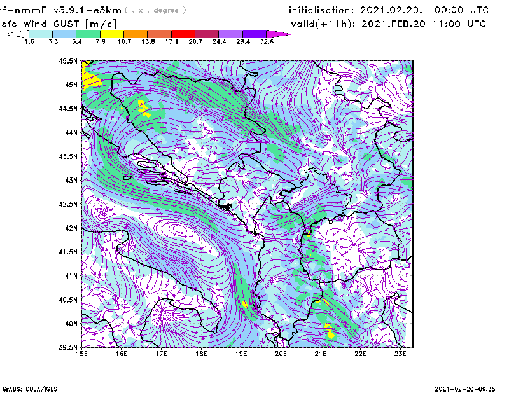Click the light cyan 1.6-3.3 legend swatch

point(41,34)
